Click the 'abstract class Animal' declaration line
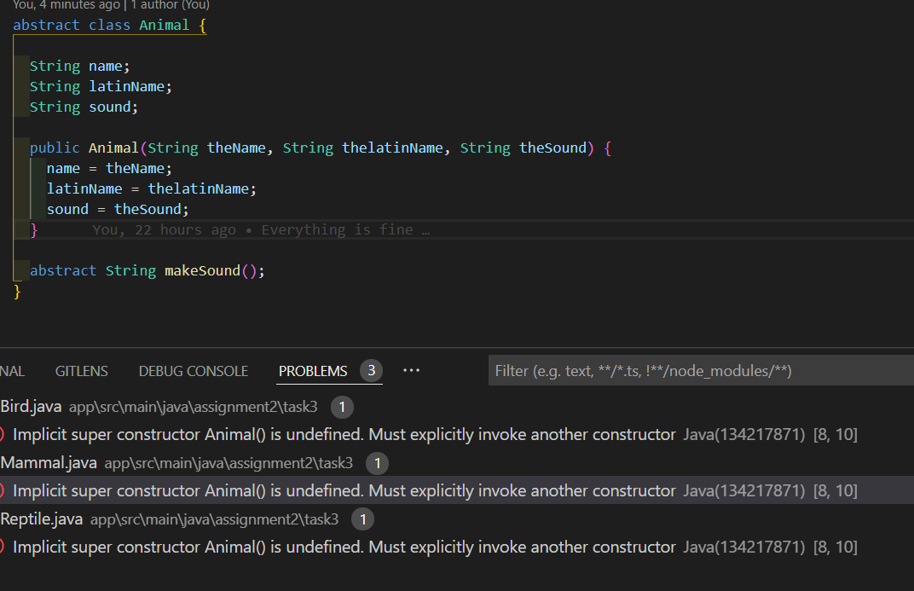The height and width of the screenshot is (591, 914). pos(110,26)
